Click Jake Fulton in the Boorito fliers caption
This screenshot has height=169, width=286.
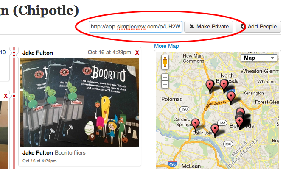[38, 152]
